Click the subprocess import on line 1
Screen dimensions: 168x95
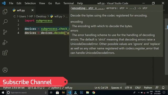(x=44, y=21)
